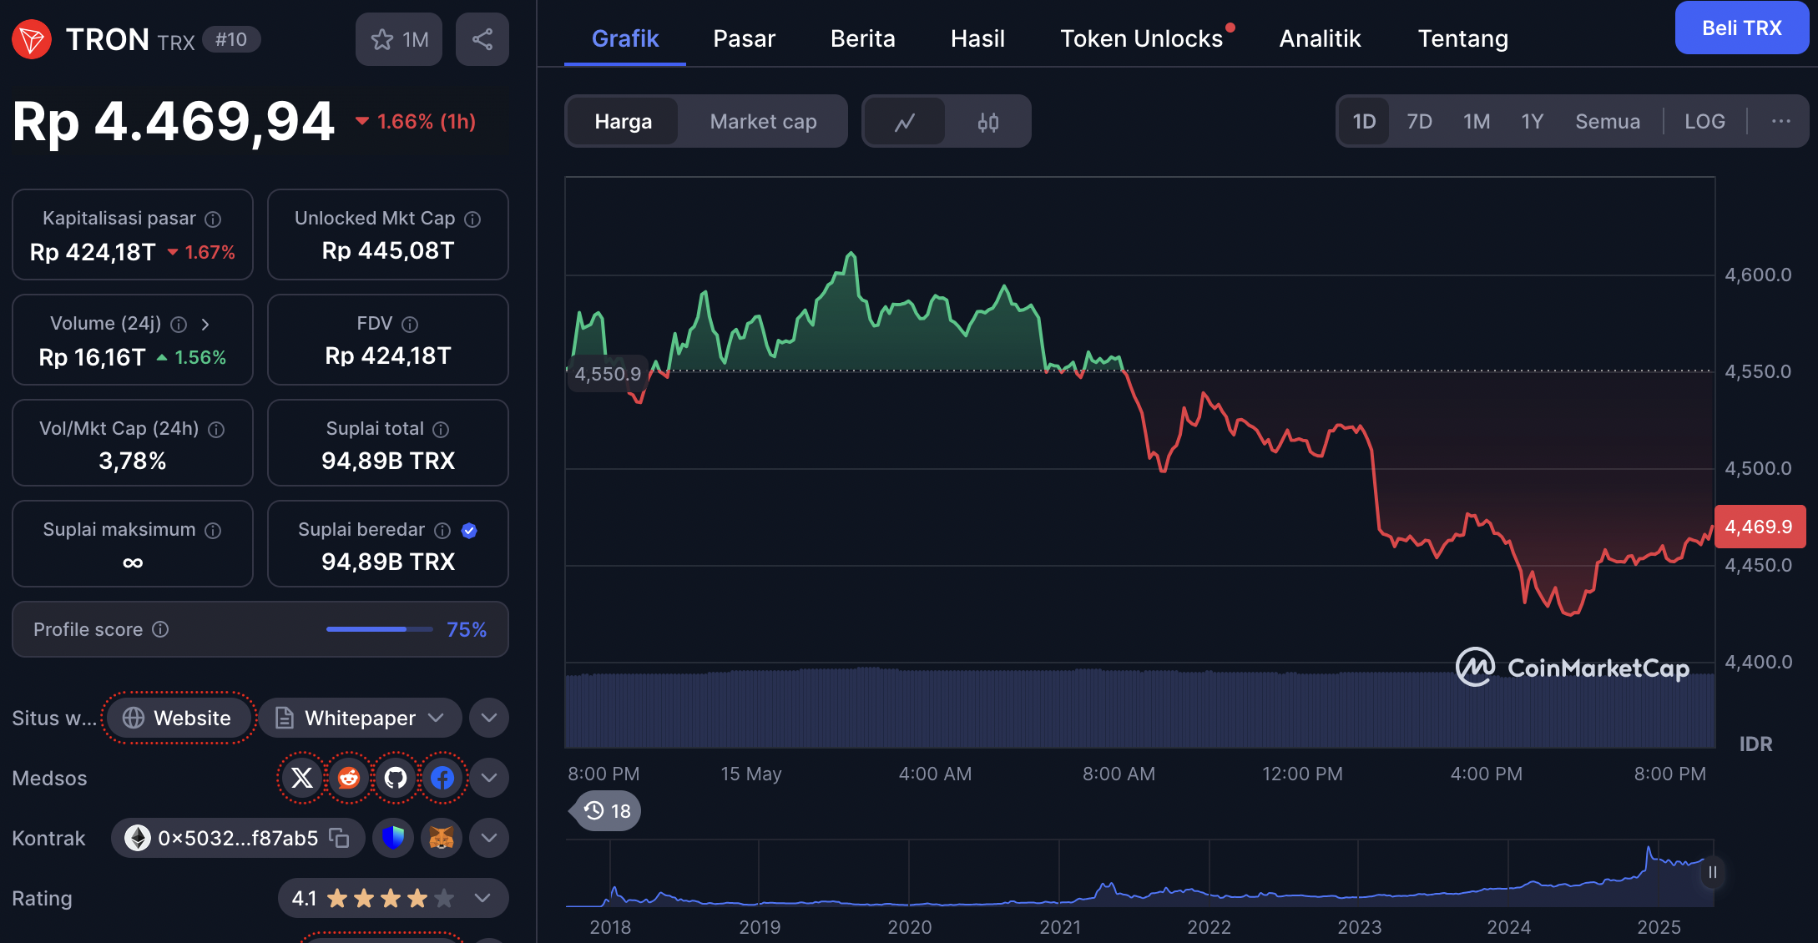This screenshot has height=943, width=1818.
Task: Click the historical overview mini chart
Action: 1139,874
